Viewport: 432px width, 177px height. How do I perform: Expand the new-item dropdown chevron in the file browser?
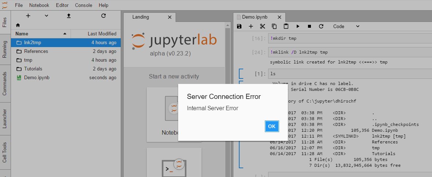pos(46,16)
